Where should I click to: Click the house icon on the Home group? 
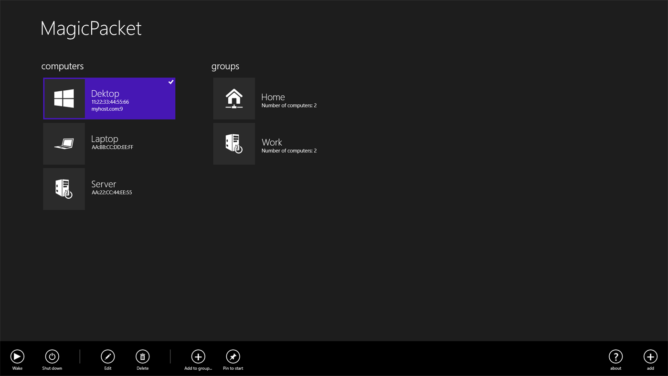click(234, 98)
